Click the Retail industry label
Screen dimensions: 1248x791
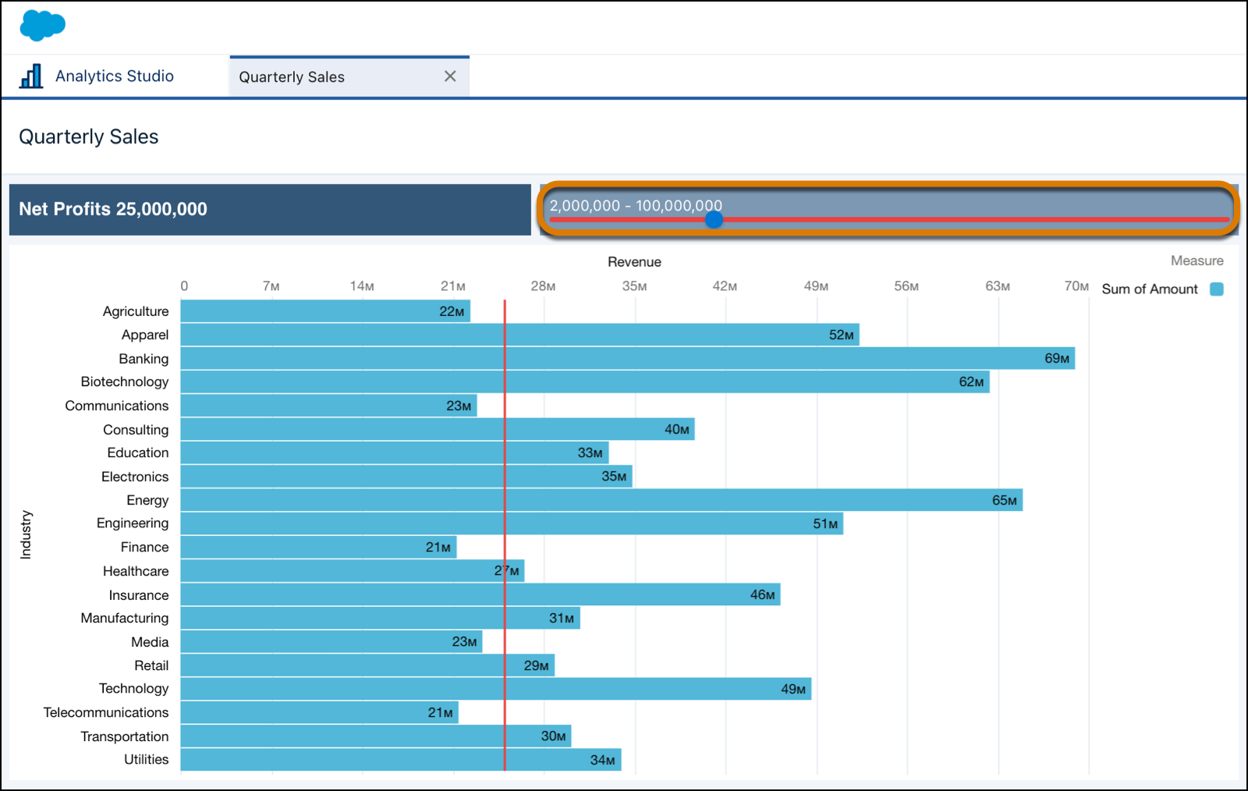pos(151,665)
